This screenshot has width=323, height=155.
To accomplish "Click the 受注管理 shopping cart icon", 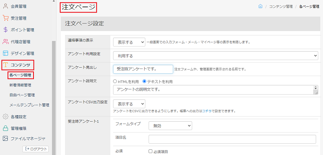I will click(x=6, y=18).
